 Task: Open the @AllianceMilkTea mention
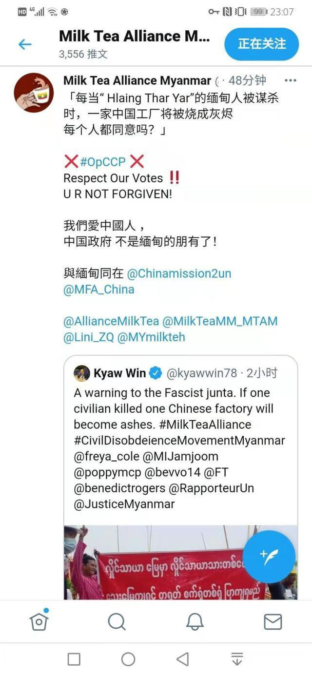[x=111, y=321]
